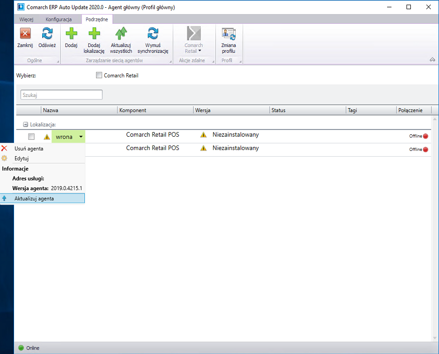439x354 pixels.
Task: Click the list scrollbar up arrow
Action: click(435, 119)
